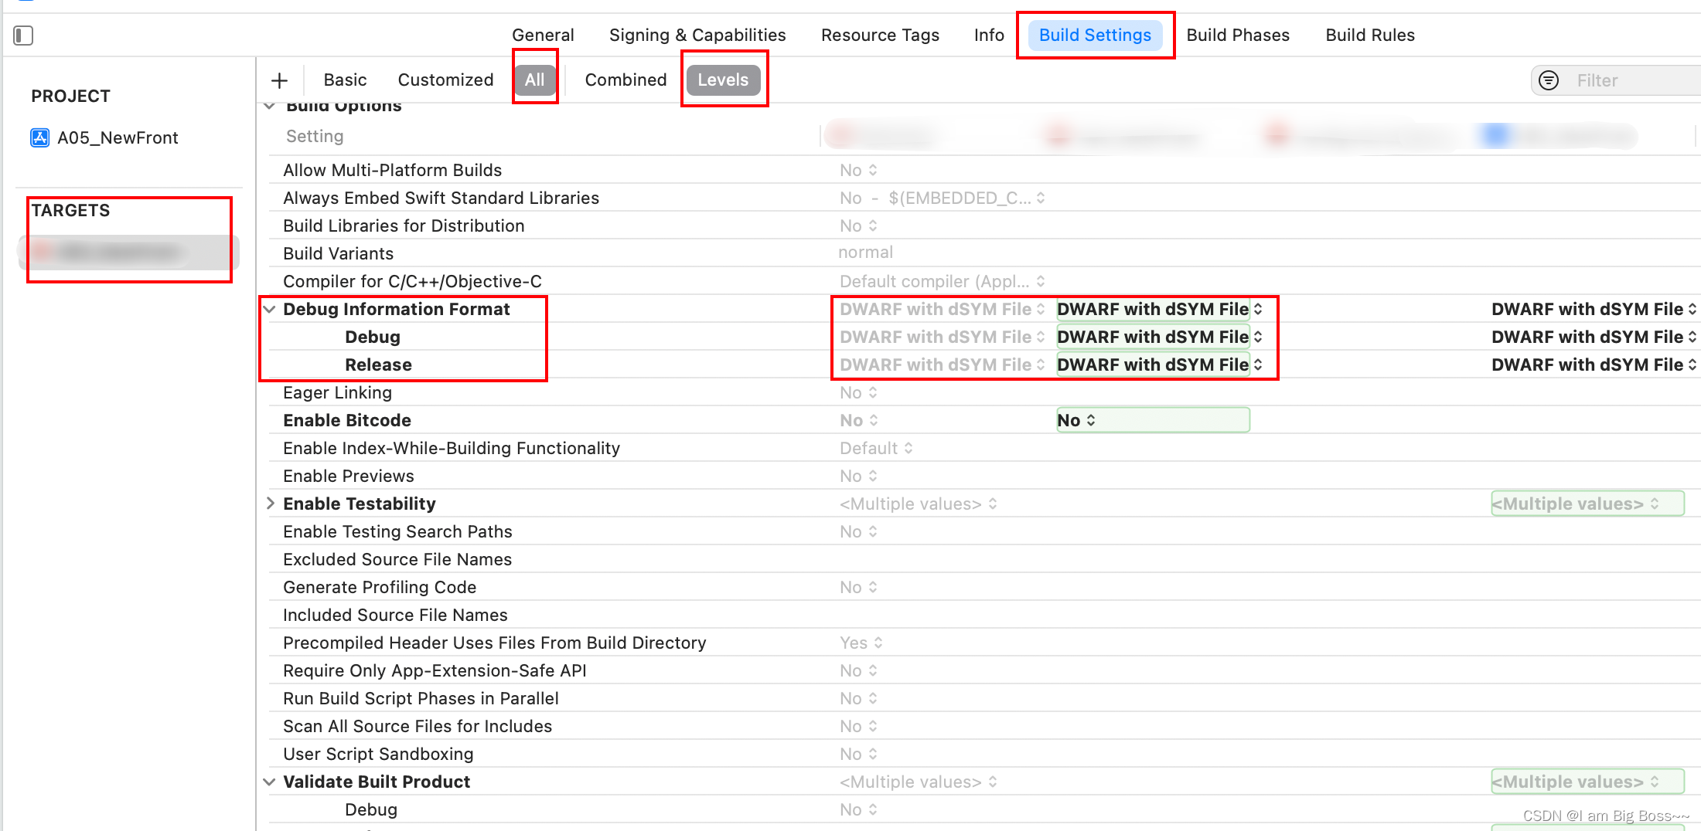The width and height of the screenshot is (1701, 831).
Task: Open Signing & Capabilities tab
Action: [697, 36]
